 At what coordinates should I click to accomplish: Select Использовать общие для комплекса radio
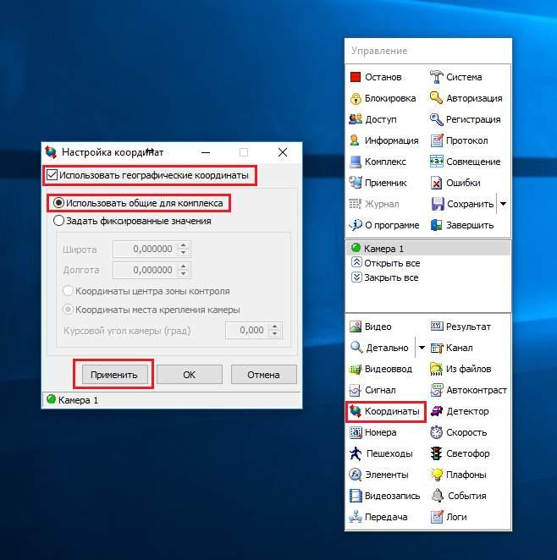(58, 203)
